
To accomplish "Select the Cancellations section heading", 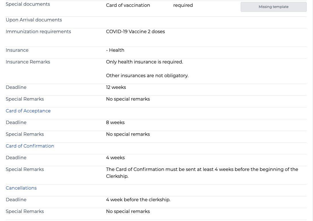I will coord(21,188).
